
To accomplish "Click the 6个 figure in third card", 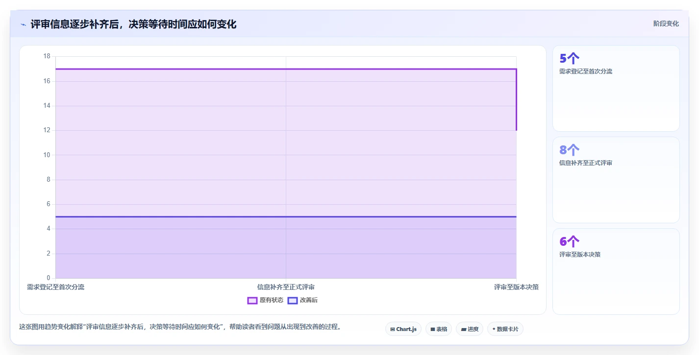I will click(569, 241).
